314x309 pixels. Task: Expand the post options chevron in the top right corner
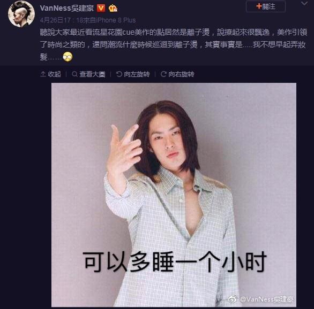coord(304,3)
